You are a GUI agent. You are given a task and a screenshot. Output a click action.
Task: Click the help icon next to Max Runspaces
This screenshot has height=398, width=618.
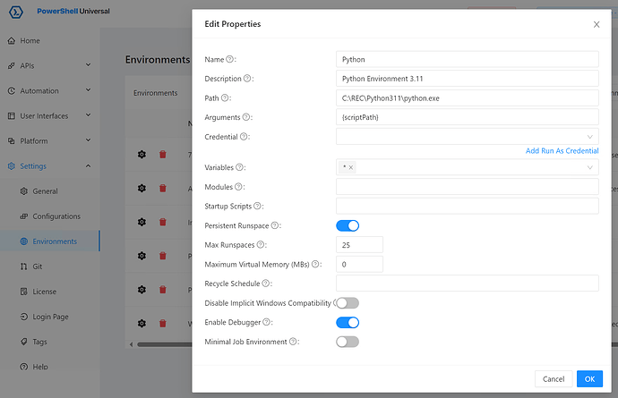point(261,245)
